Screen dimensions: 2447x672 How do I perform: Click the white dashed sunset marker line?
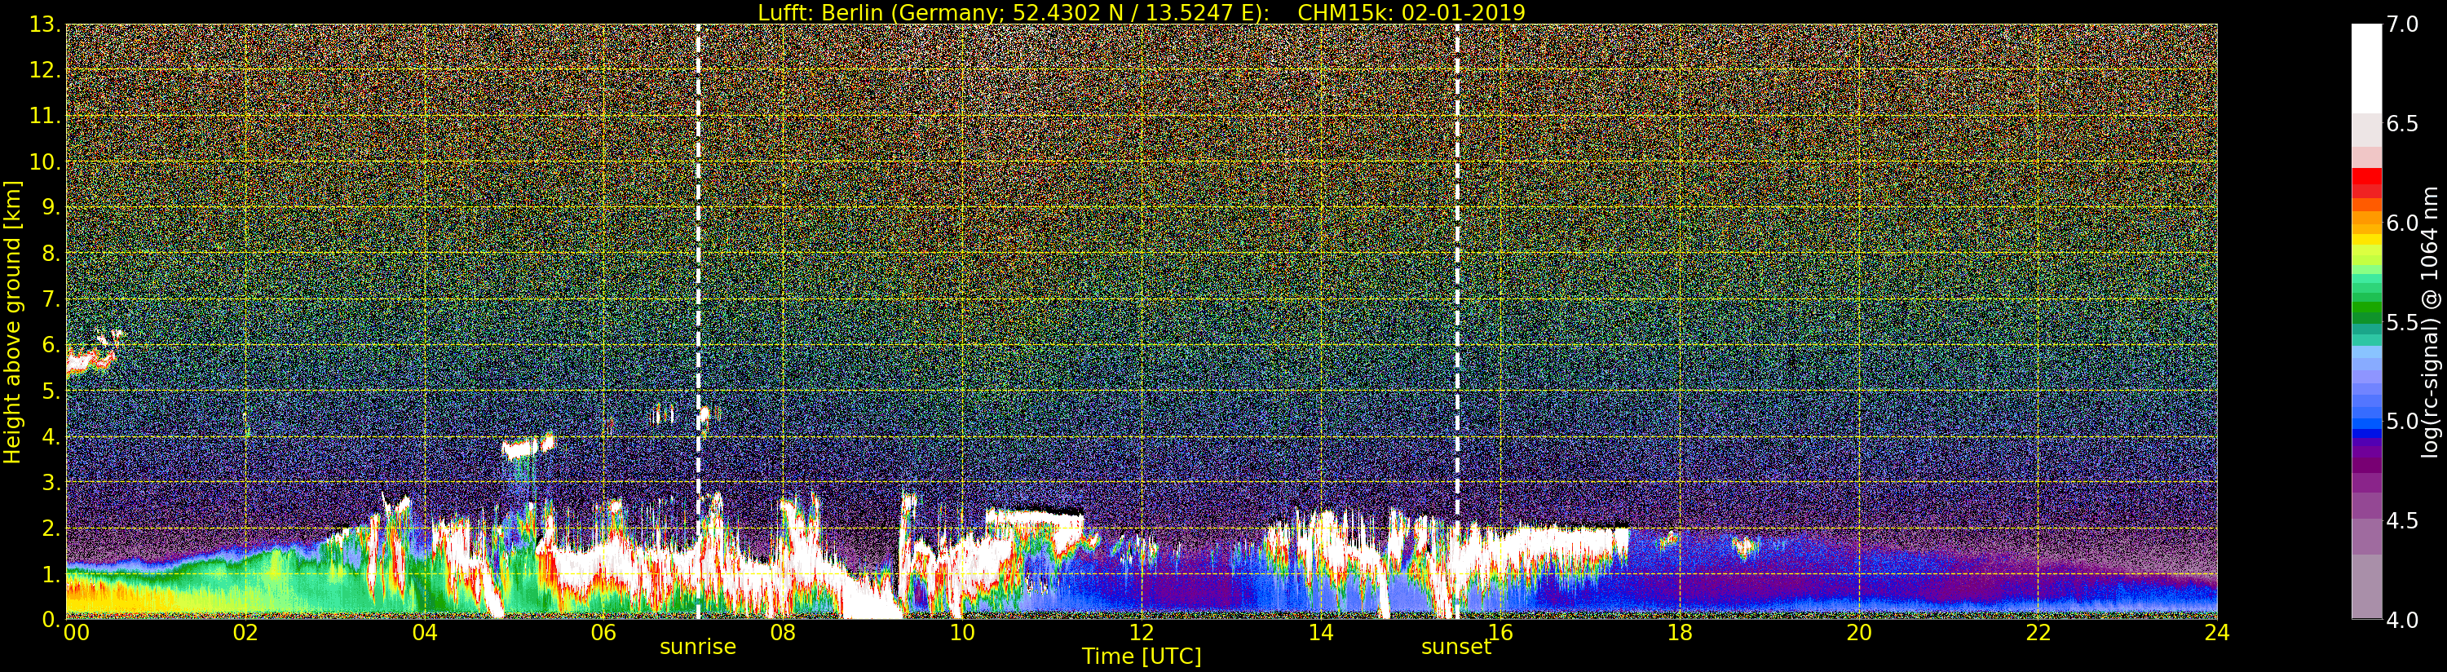[x=1457, y=321]
